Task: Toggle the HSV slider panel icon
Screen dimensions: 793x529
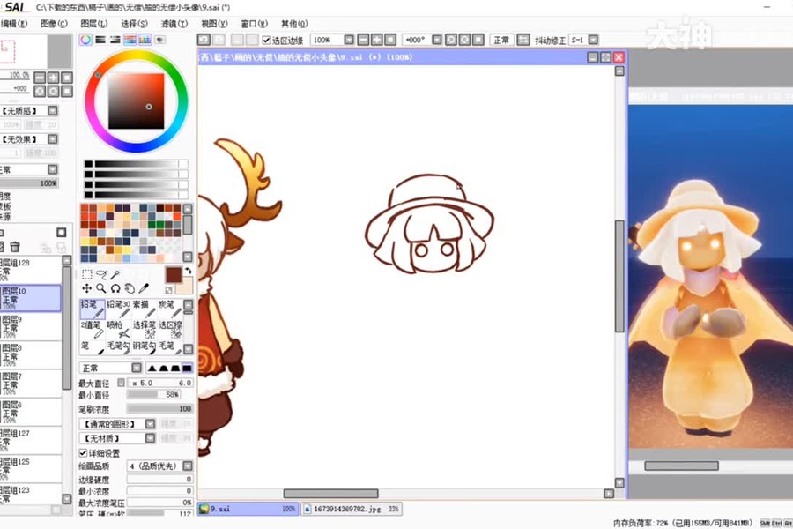Action: click(x=115, y=40)
